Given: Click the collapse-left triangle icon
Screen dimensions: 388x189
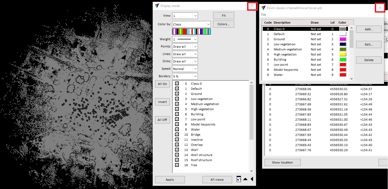Looking at the screenshot, I should 252,179.
